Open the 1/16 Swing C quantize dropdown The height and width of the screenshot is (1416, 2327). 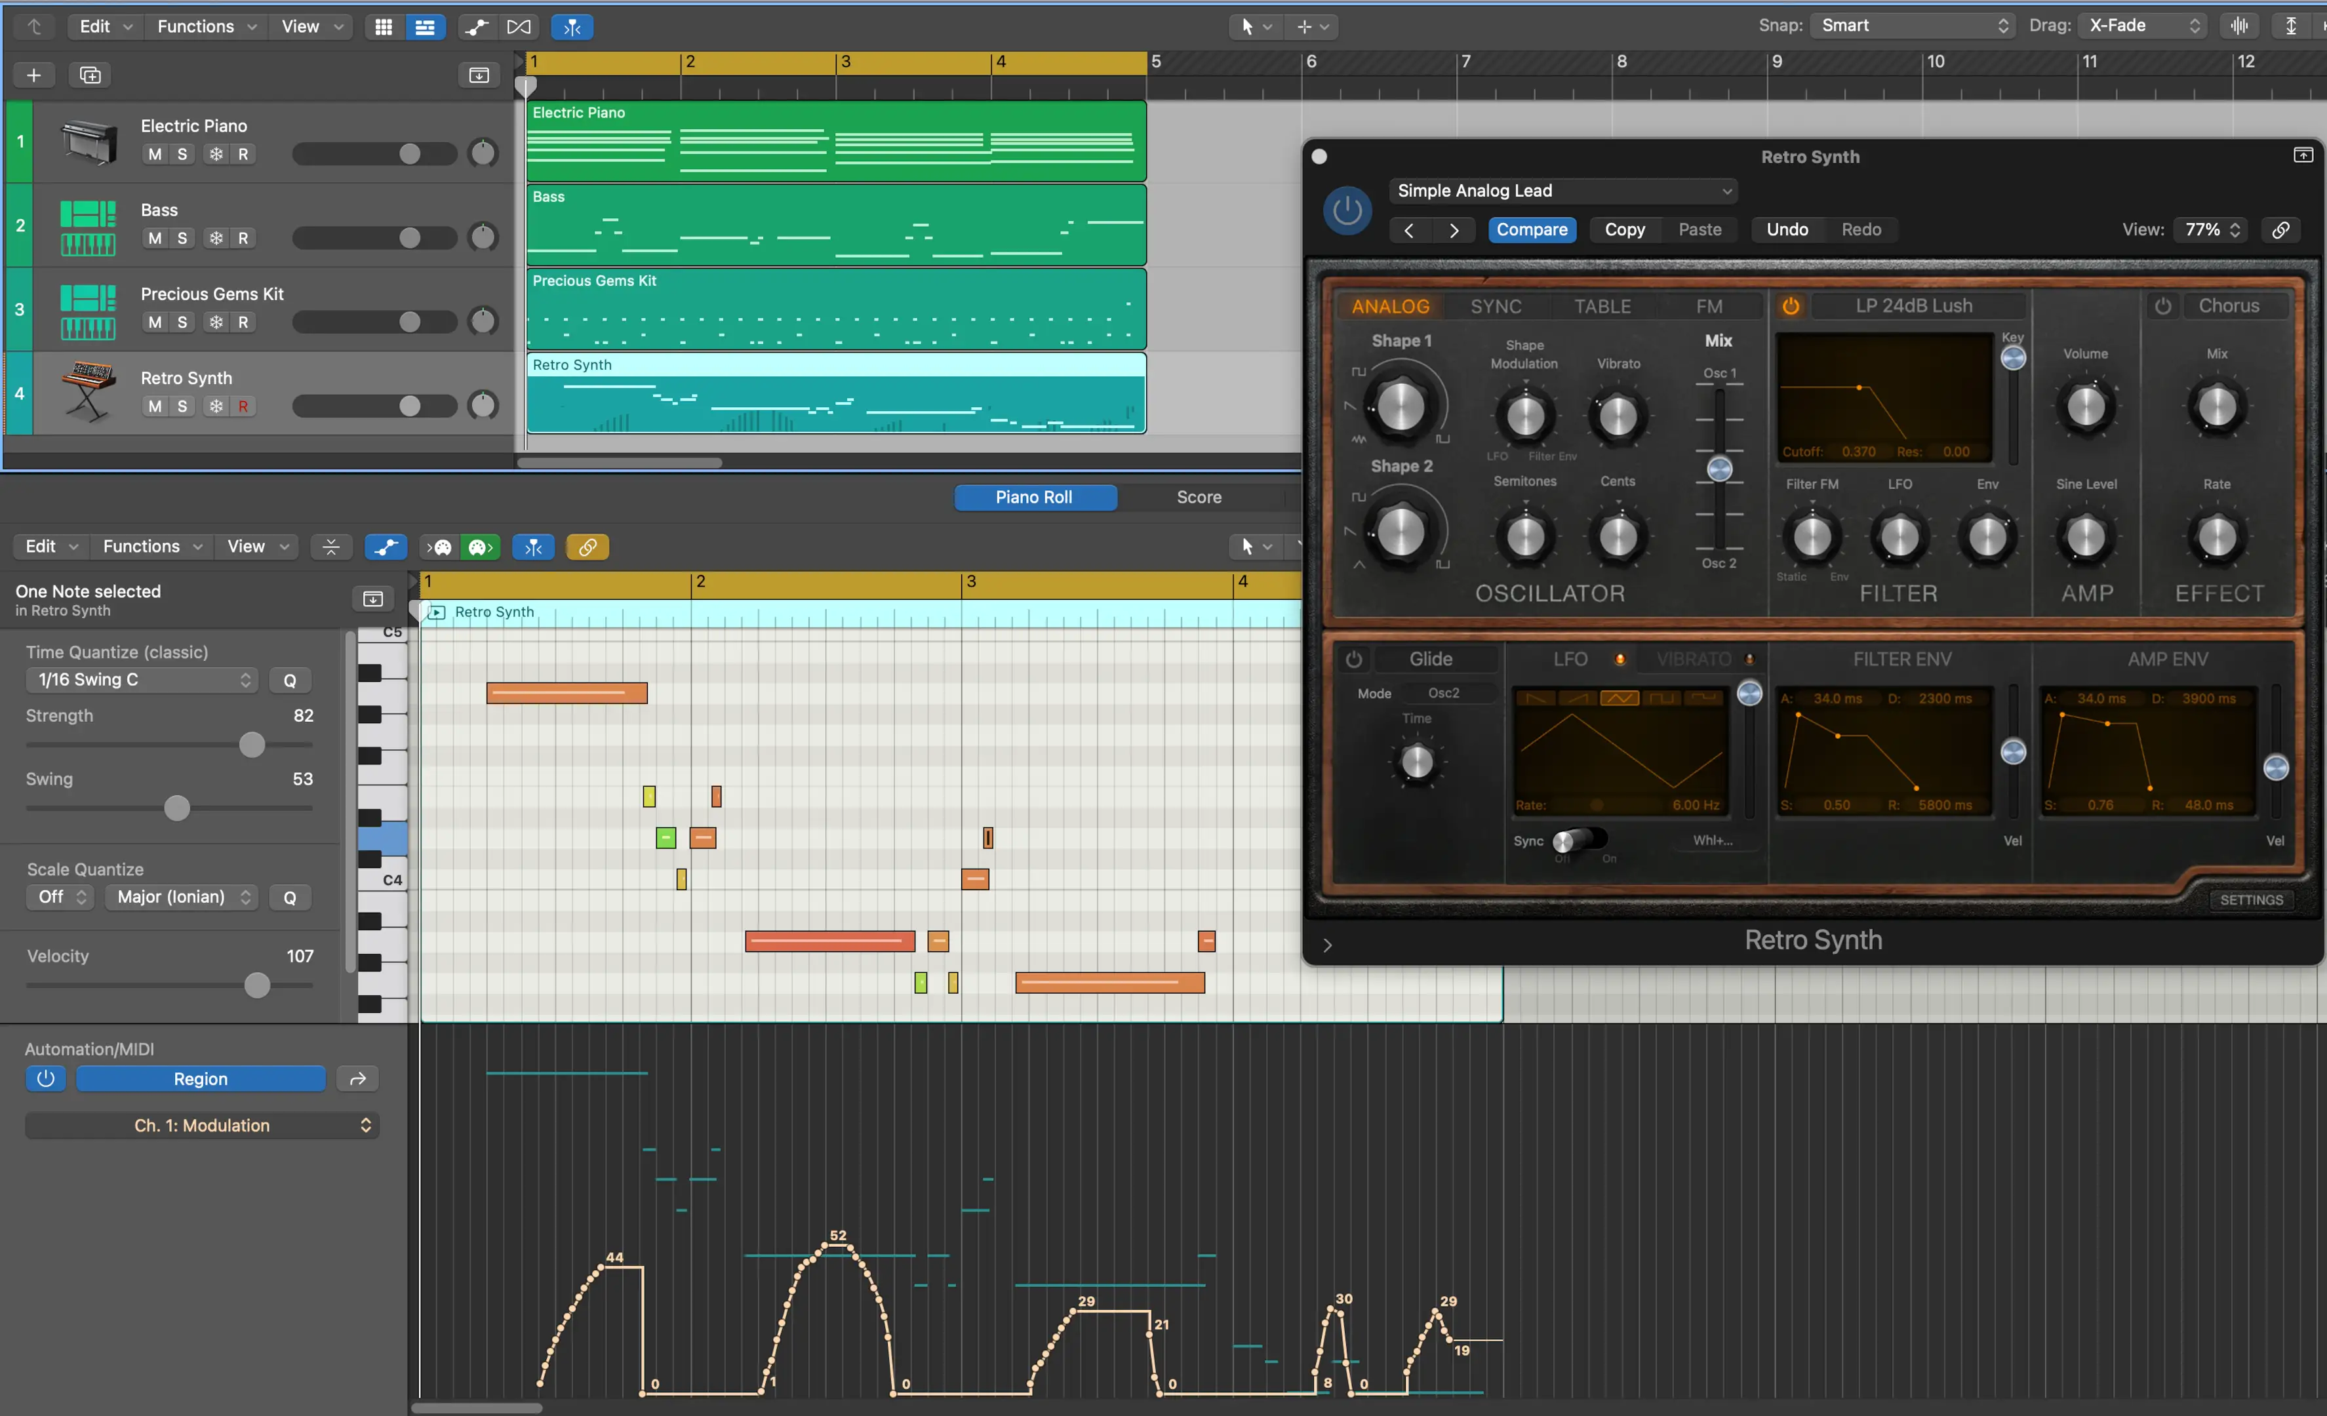pos(142,680)
